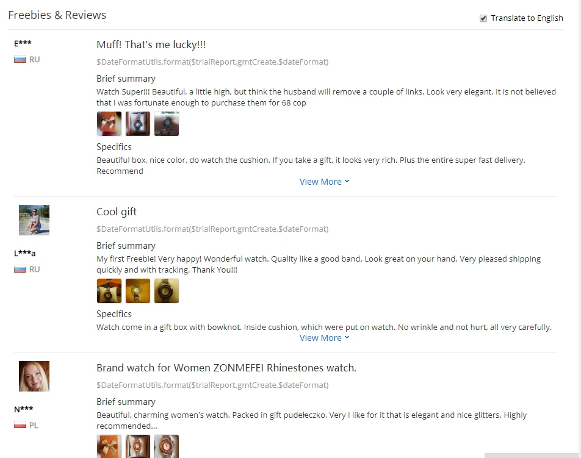The image size is (581, 458).
Task: Click N***'s profile avatar photo
Action: click(34, 376)
